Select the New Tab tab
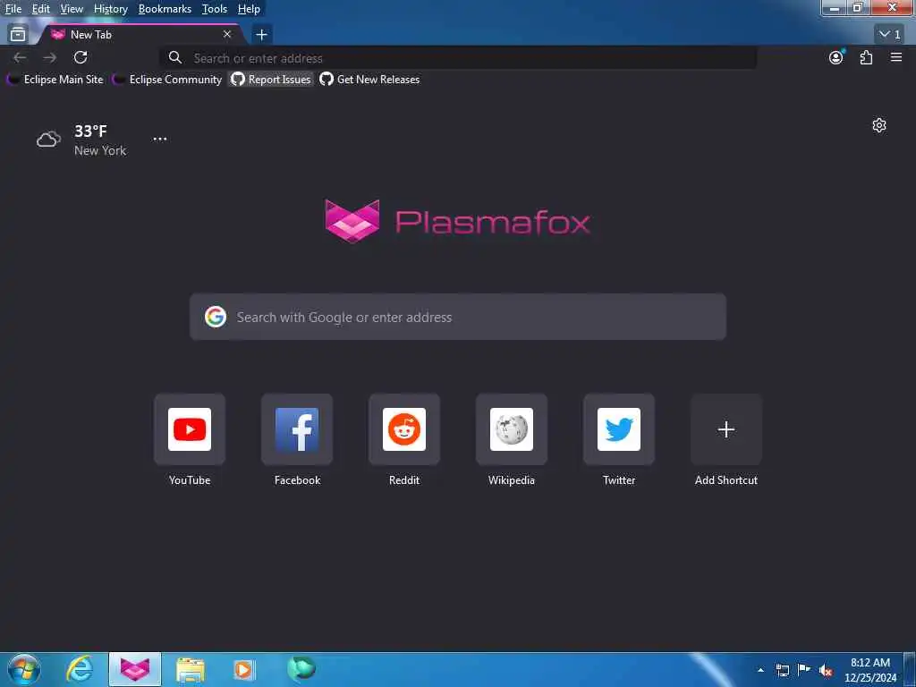Screen dimensions: 916x687 point(140,35)
